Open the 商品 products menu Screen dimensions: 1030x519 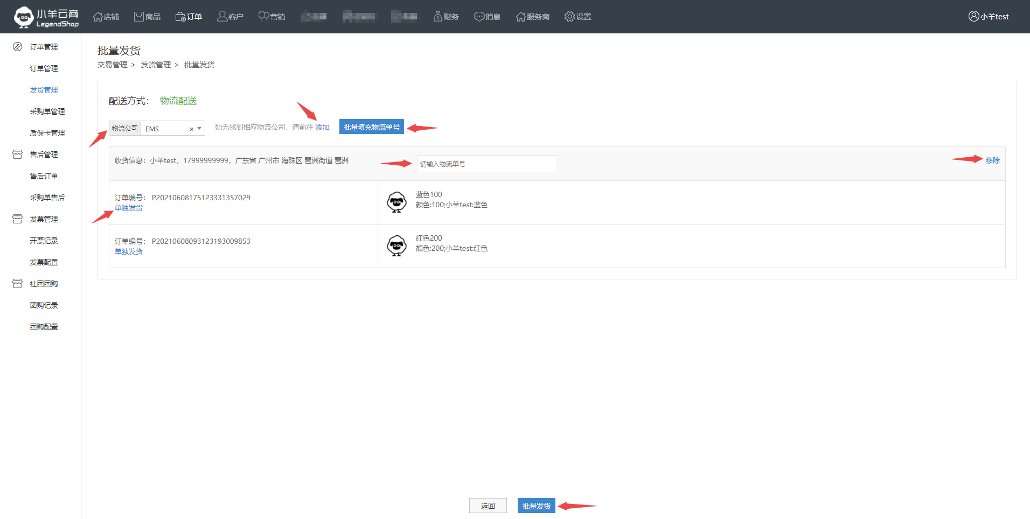[x=147, y=17]
